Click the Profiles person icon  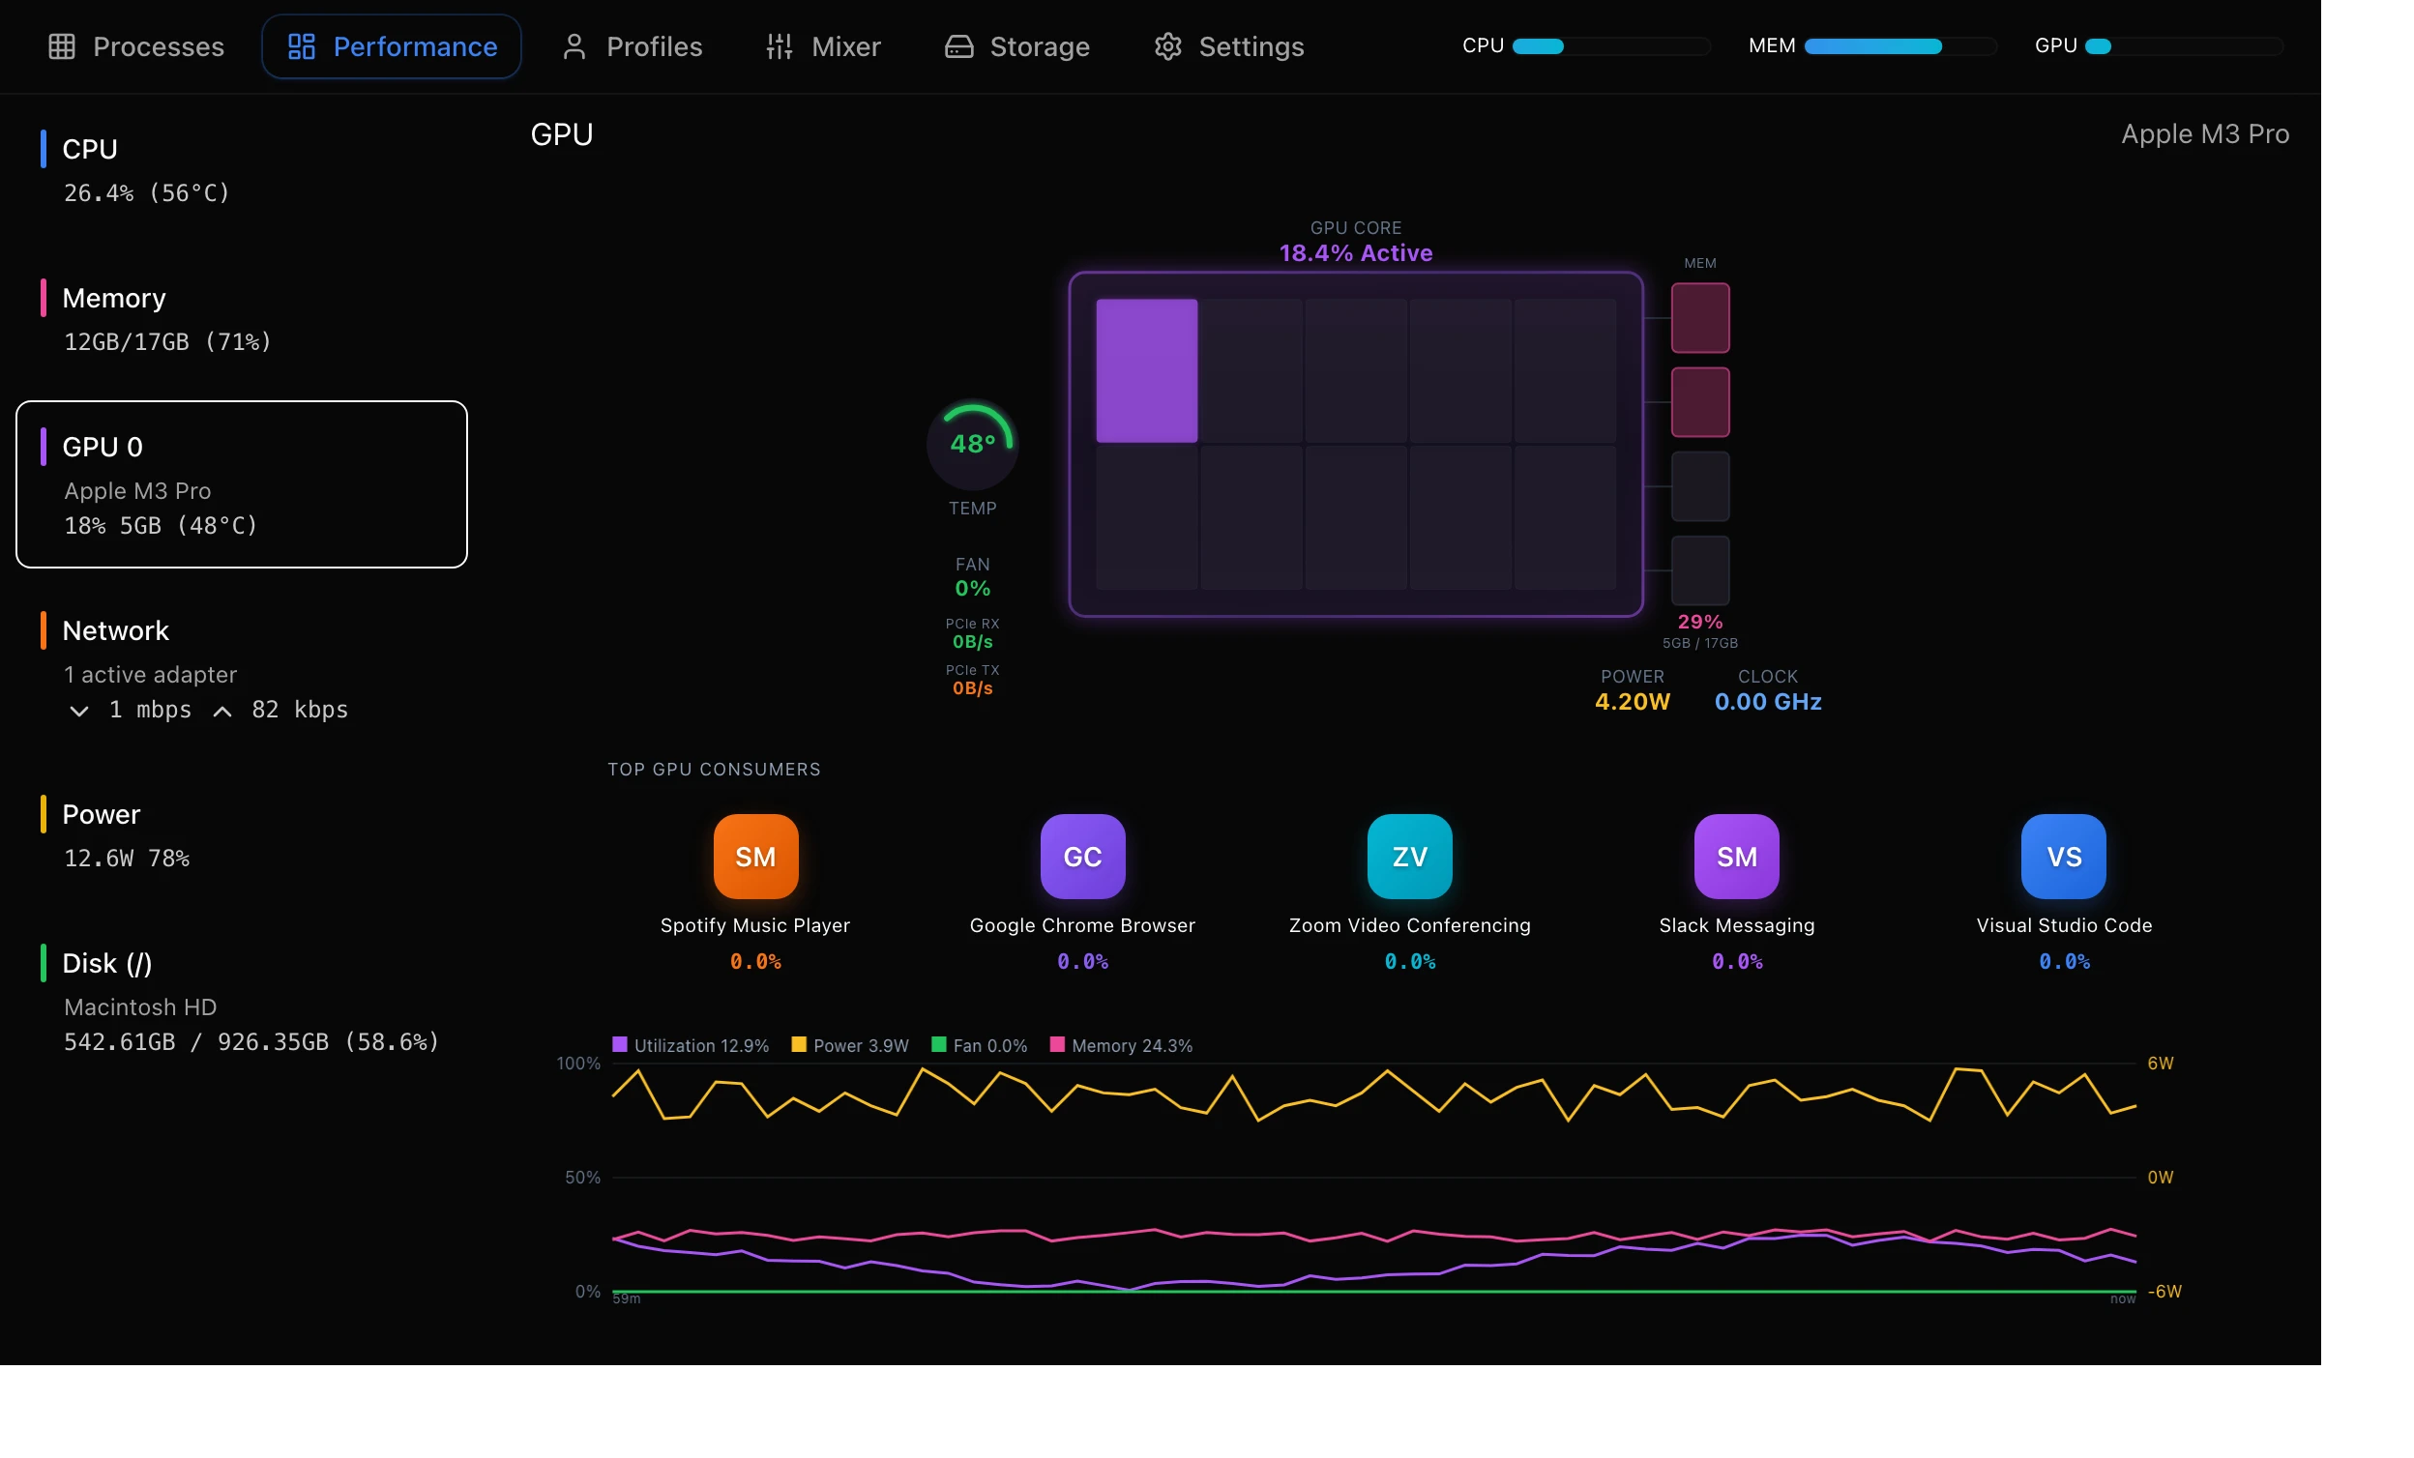pos(575,46)
